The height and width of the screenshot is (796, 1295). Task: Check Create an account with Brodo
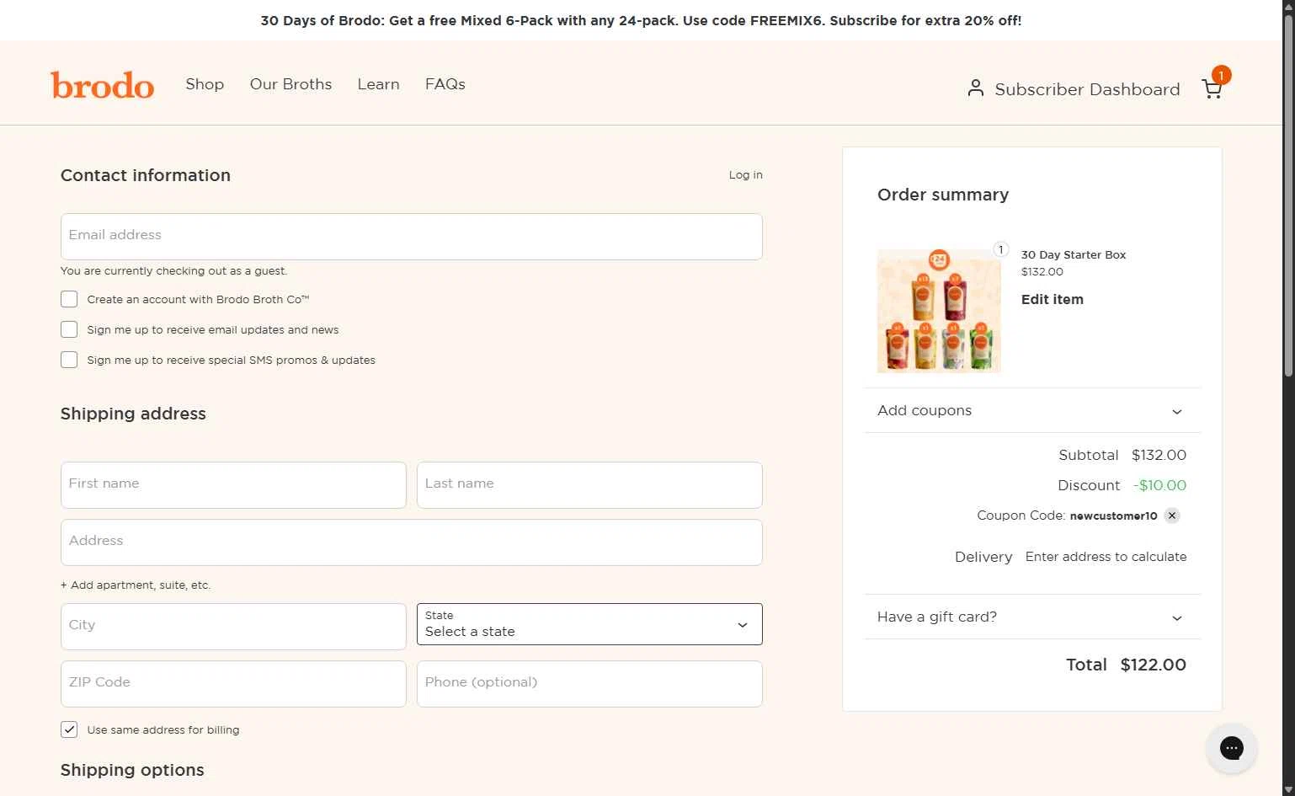(x=69, y=299)
